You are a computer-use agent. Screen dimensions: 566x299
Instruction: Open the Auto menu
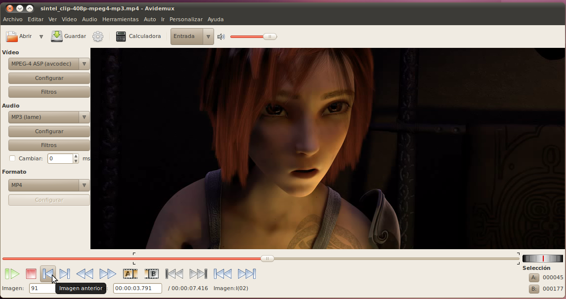(x=150, y=19)
